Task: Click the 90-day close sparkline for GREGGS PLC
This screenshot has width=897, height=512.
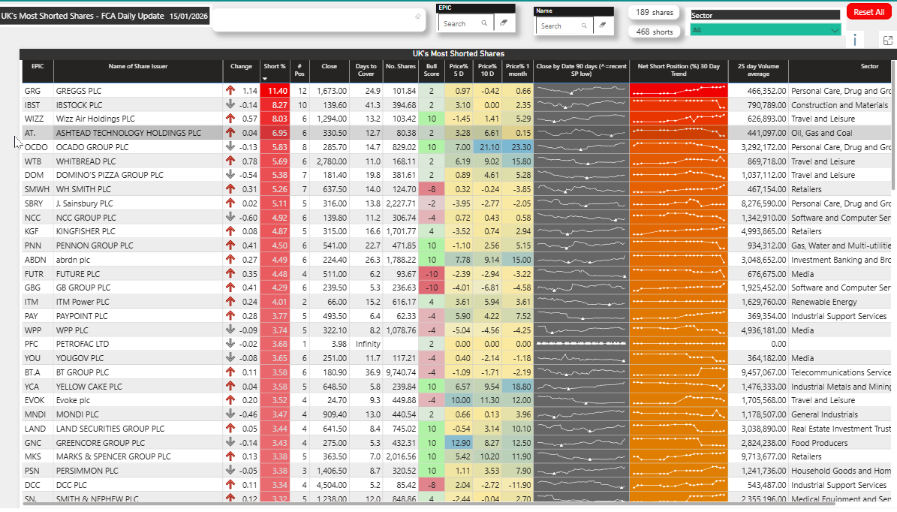Action: pos(581,90)
